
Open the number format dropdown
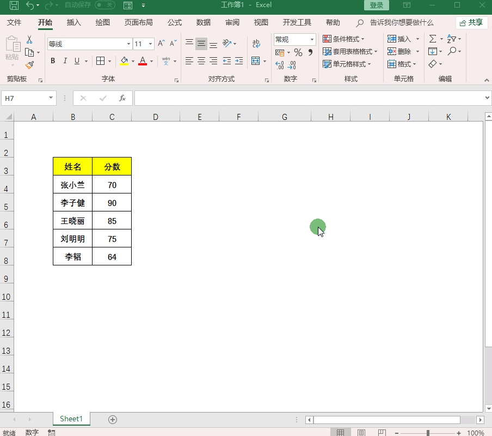[x=312, y=40]
